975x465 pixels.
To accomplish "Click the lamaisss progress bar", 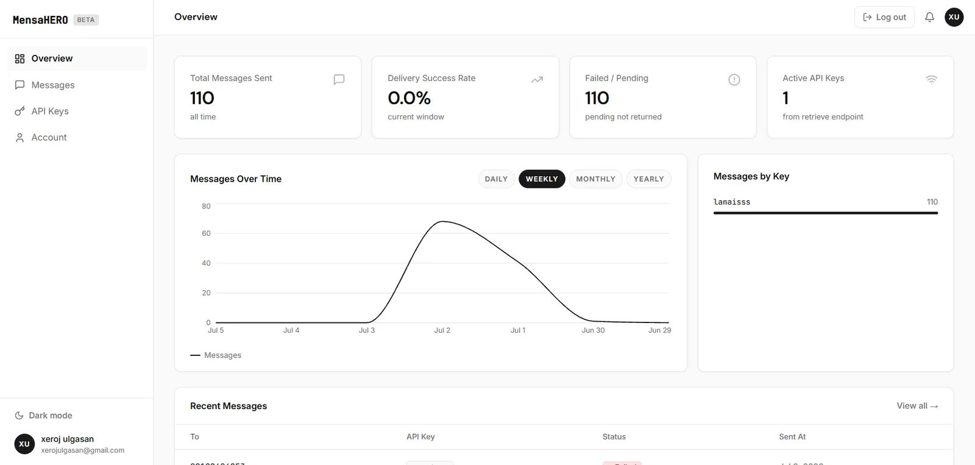I will [826, 213].
